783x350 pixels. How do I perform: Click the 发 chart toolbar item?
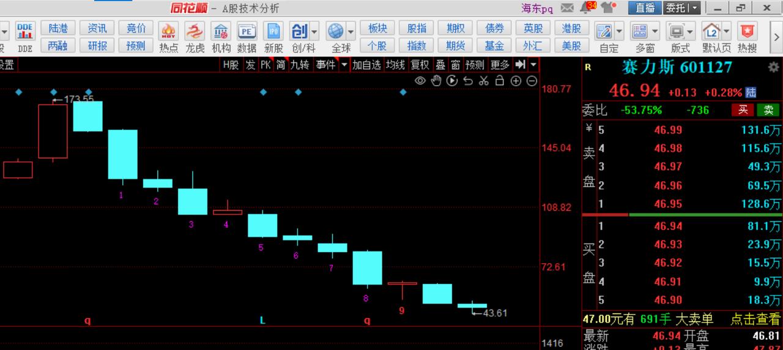click(x=250, y=65)
